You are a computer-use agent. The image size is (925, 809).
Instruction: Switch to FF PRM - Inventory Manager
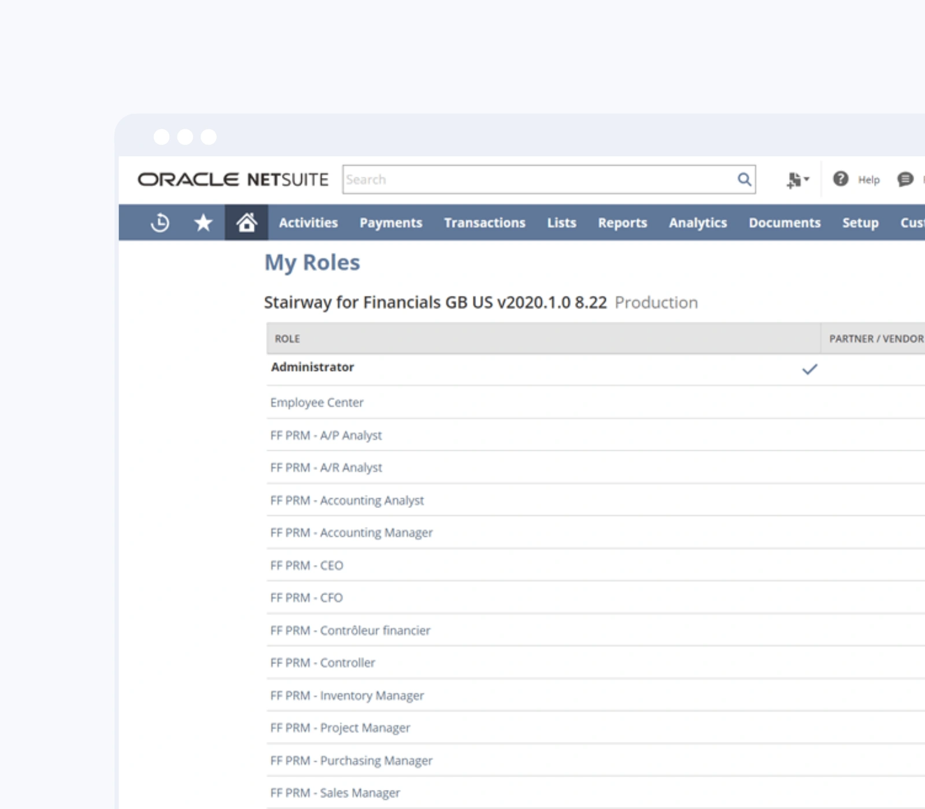(x=347, y=695)
